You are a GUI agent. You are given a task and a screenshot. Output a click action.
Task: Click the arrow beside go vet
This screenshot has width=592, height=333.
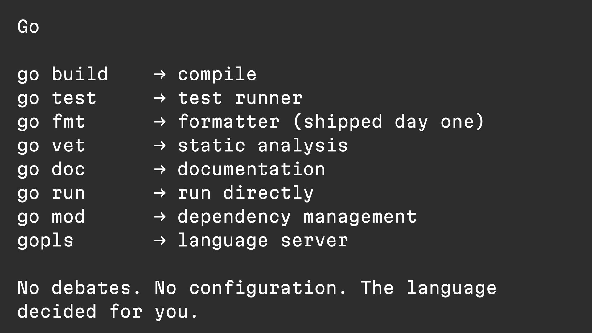160,146
